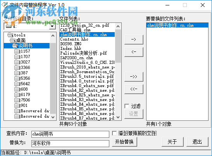This screenshot has width=212, height=156.
Task: Click the folder icon next to 5356
Action: tap(17, 78)
